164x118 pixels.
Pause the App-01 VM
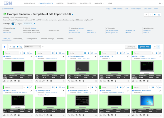click(21, 53)
